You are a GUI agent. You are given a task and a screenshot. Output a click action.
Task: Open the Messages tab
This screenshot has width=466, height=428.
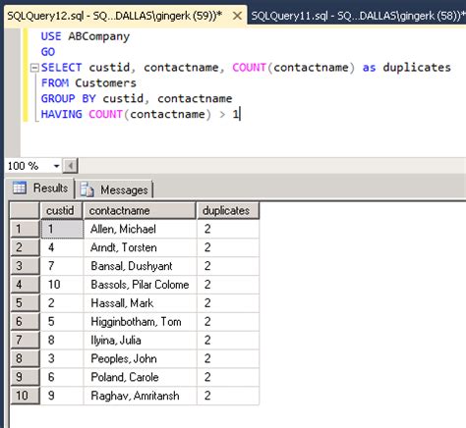pos(115,189)
